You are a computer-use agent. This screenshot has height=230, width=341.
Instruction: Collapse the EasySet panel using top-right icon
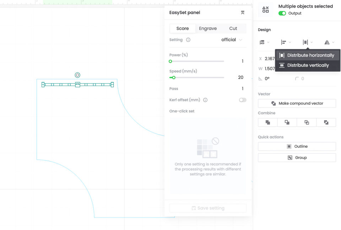[243, 12]
